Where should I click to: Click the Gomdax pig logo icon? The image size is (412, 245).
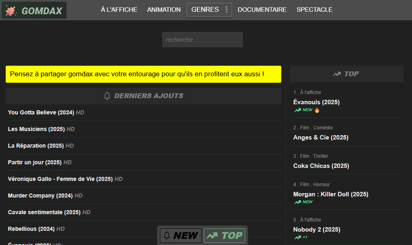(11, 11)
